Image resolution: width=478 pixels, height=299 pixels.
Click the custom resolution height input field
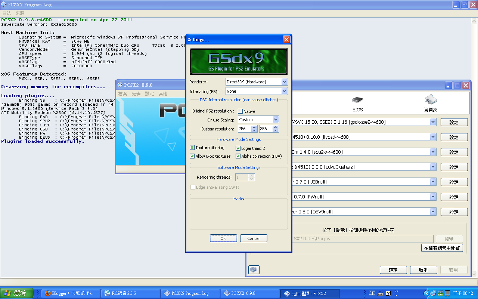point(266,129)
